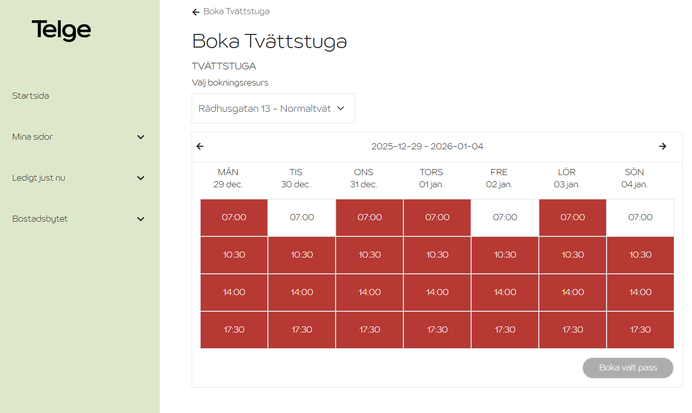Click the booked 17:30 slot on Saturday
The image size is (692, 413).
tap(573, 330)
